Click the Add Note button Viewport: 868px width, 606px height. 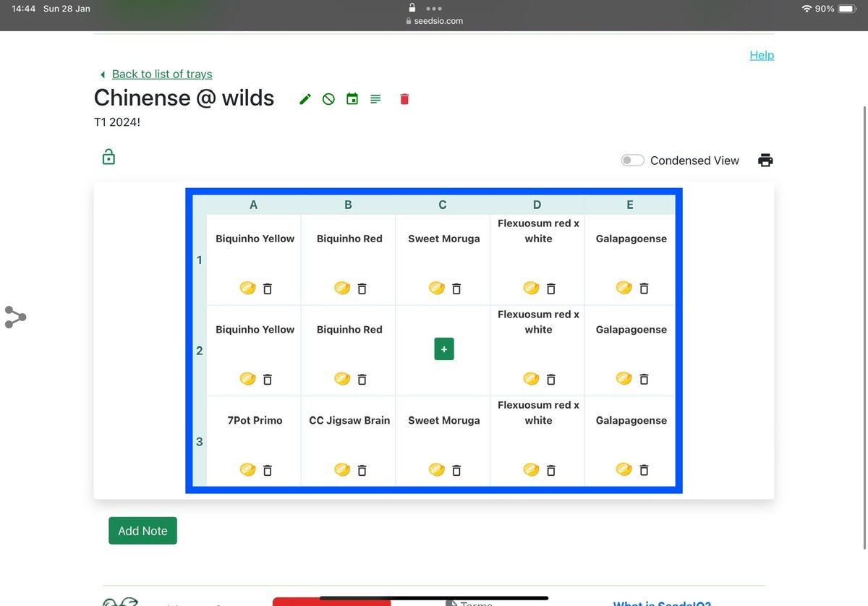(x=142, y=531)
